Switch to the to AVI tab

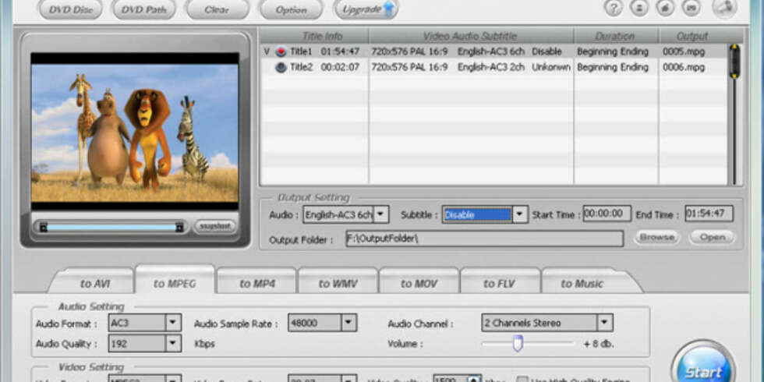[94, 283]
